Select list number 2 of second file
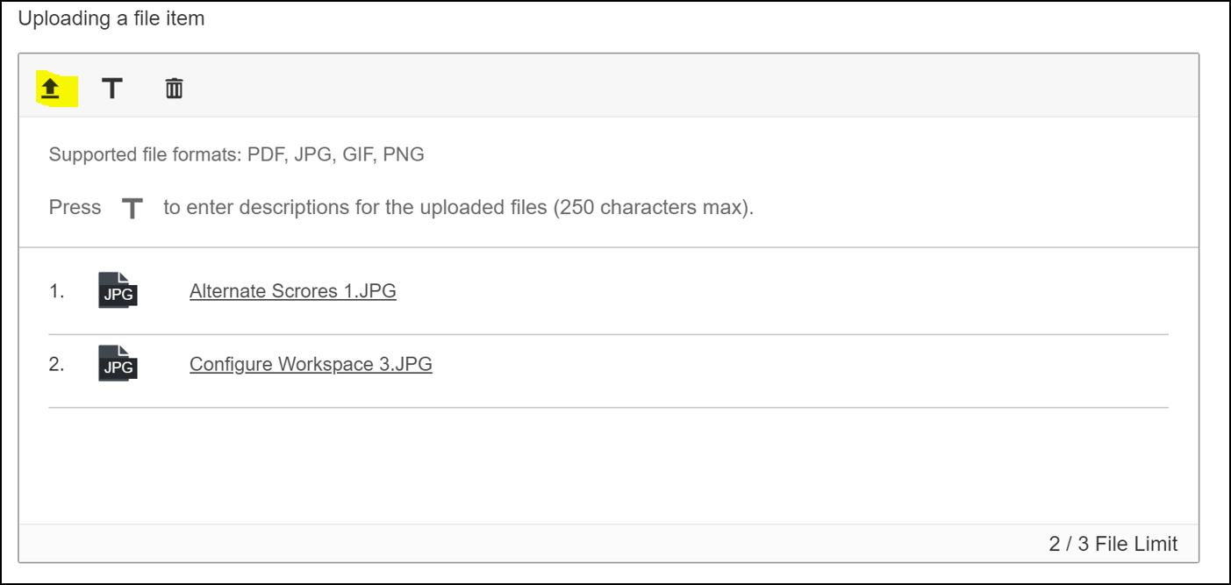The width and height of the screenshot is (1231, 585). coord(56,364)
